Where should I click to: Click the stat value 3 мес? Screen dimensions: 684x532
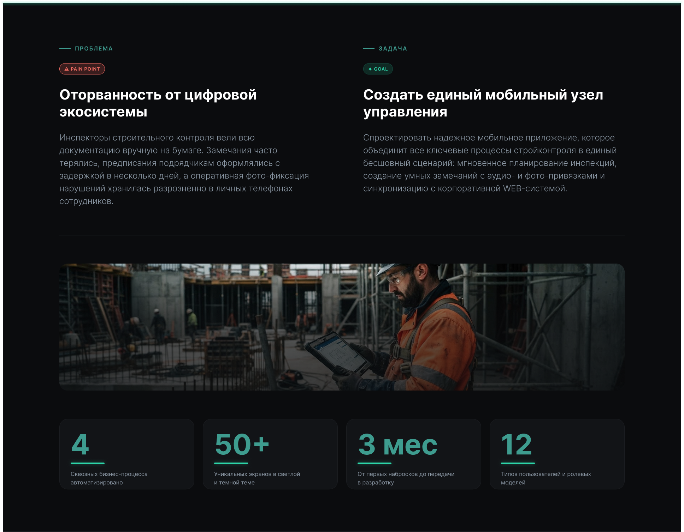pos(398,445)
